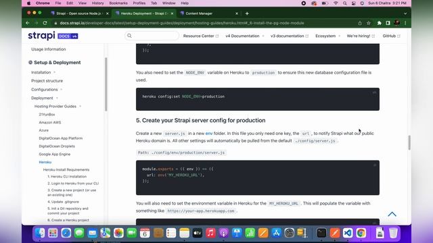Viewport: 433px width, 243px height.
Task: Go to 1. Heroku CLI Installation
Action: point(67,177)
